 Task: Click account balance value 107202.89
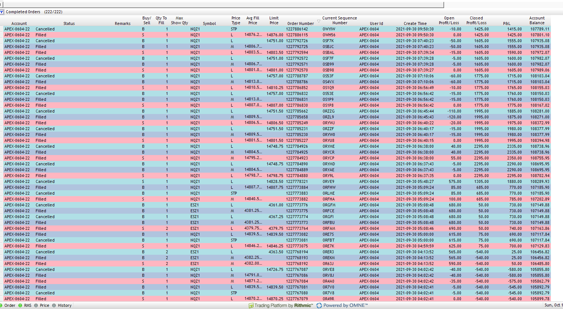click(x=540, y=199)
